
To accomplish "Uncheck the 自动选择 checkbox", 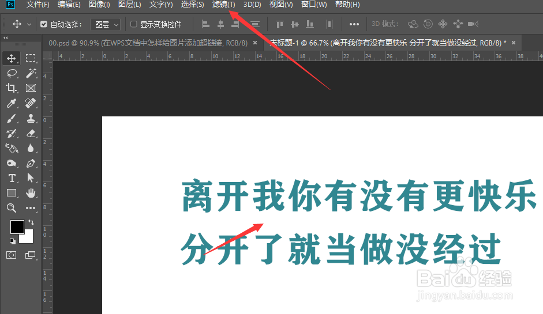I will tap(44, 24).
